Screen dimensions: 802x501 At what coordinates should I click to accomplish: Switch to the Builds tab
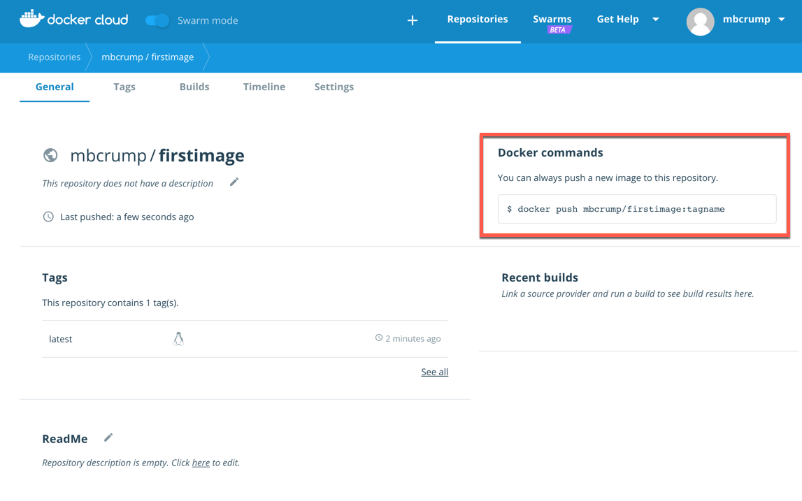click(194, 87)
